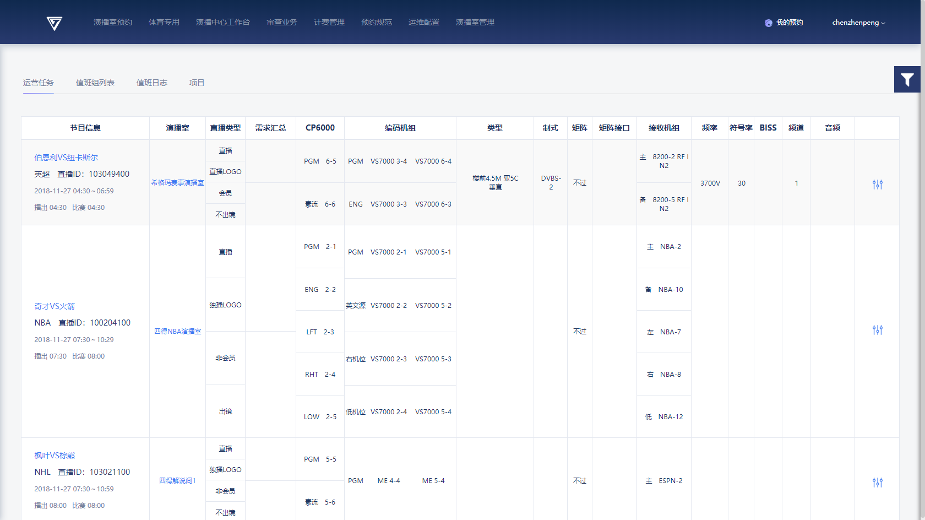Open 计费管理 navigation item
This screenshot has height=520, width=925.
click(x=329, y=22)
